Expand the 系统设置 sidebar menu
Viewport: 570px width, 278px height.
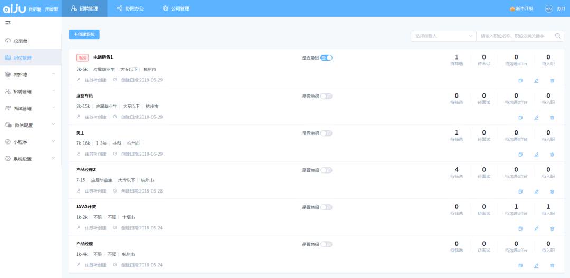[31, 159]
